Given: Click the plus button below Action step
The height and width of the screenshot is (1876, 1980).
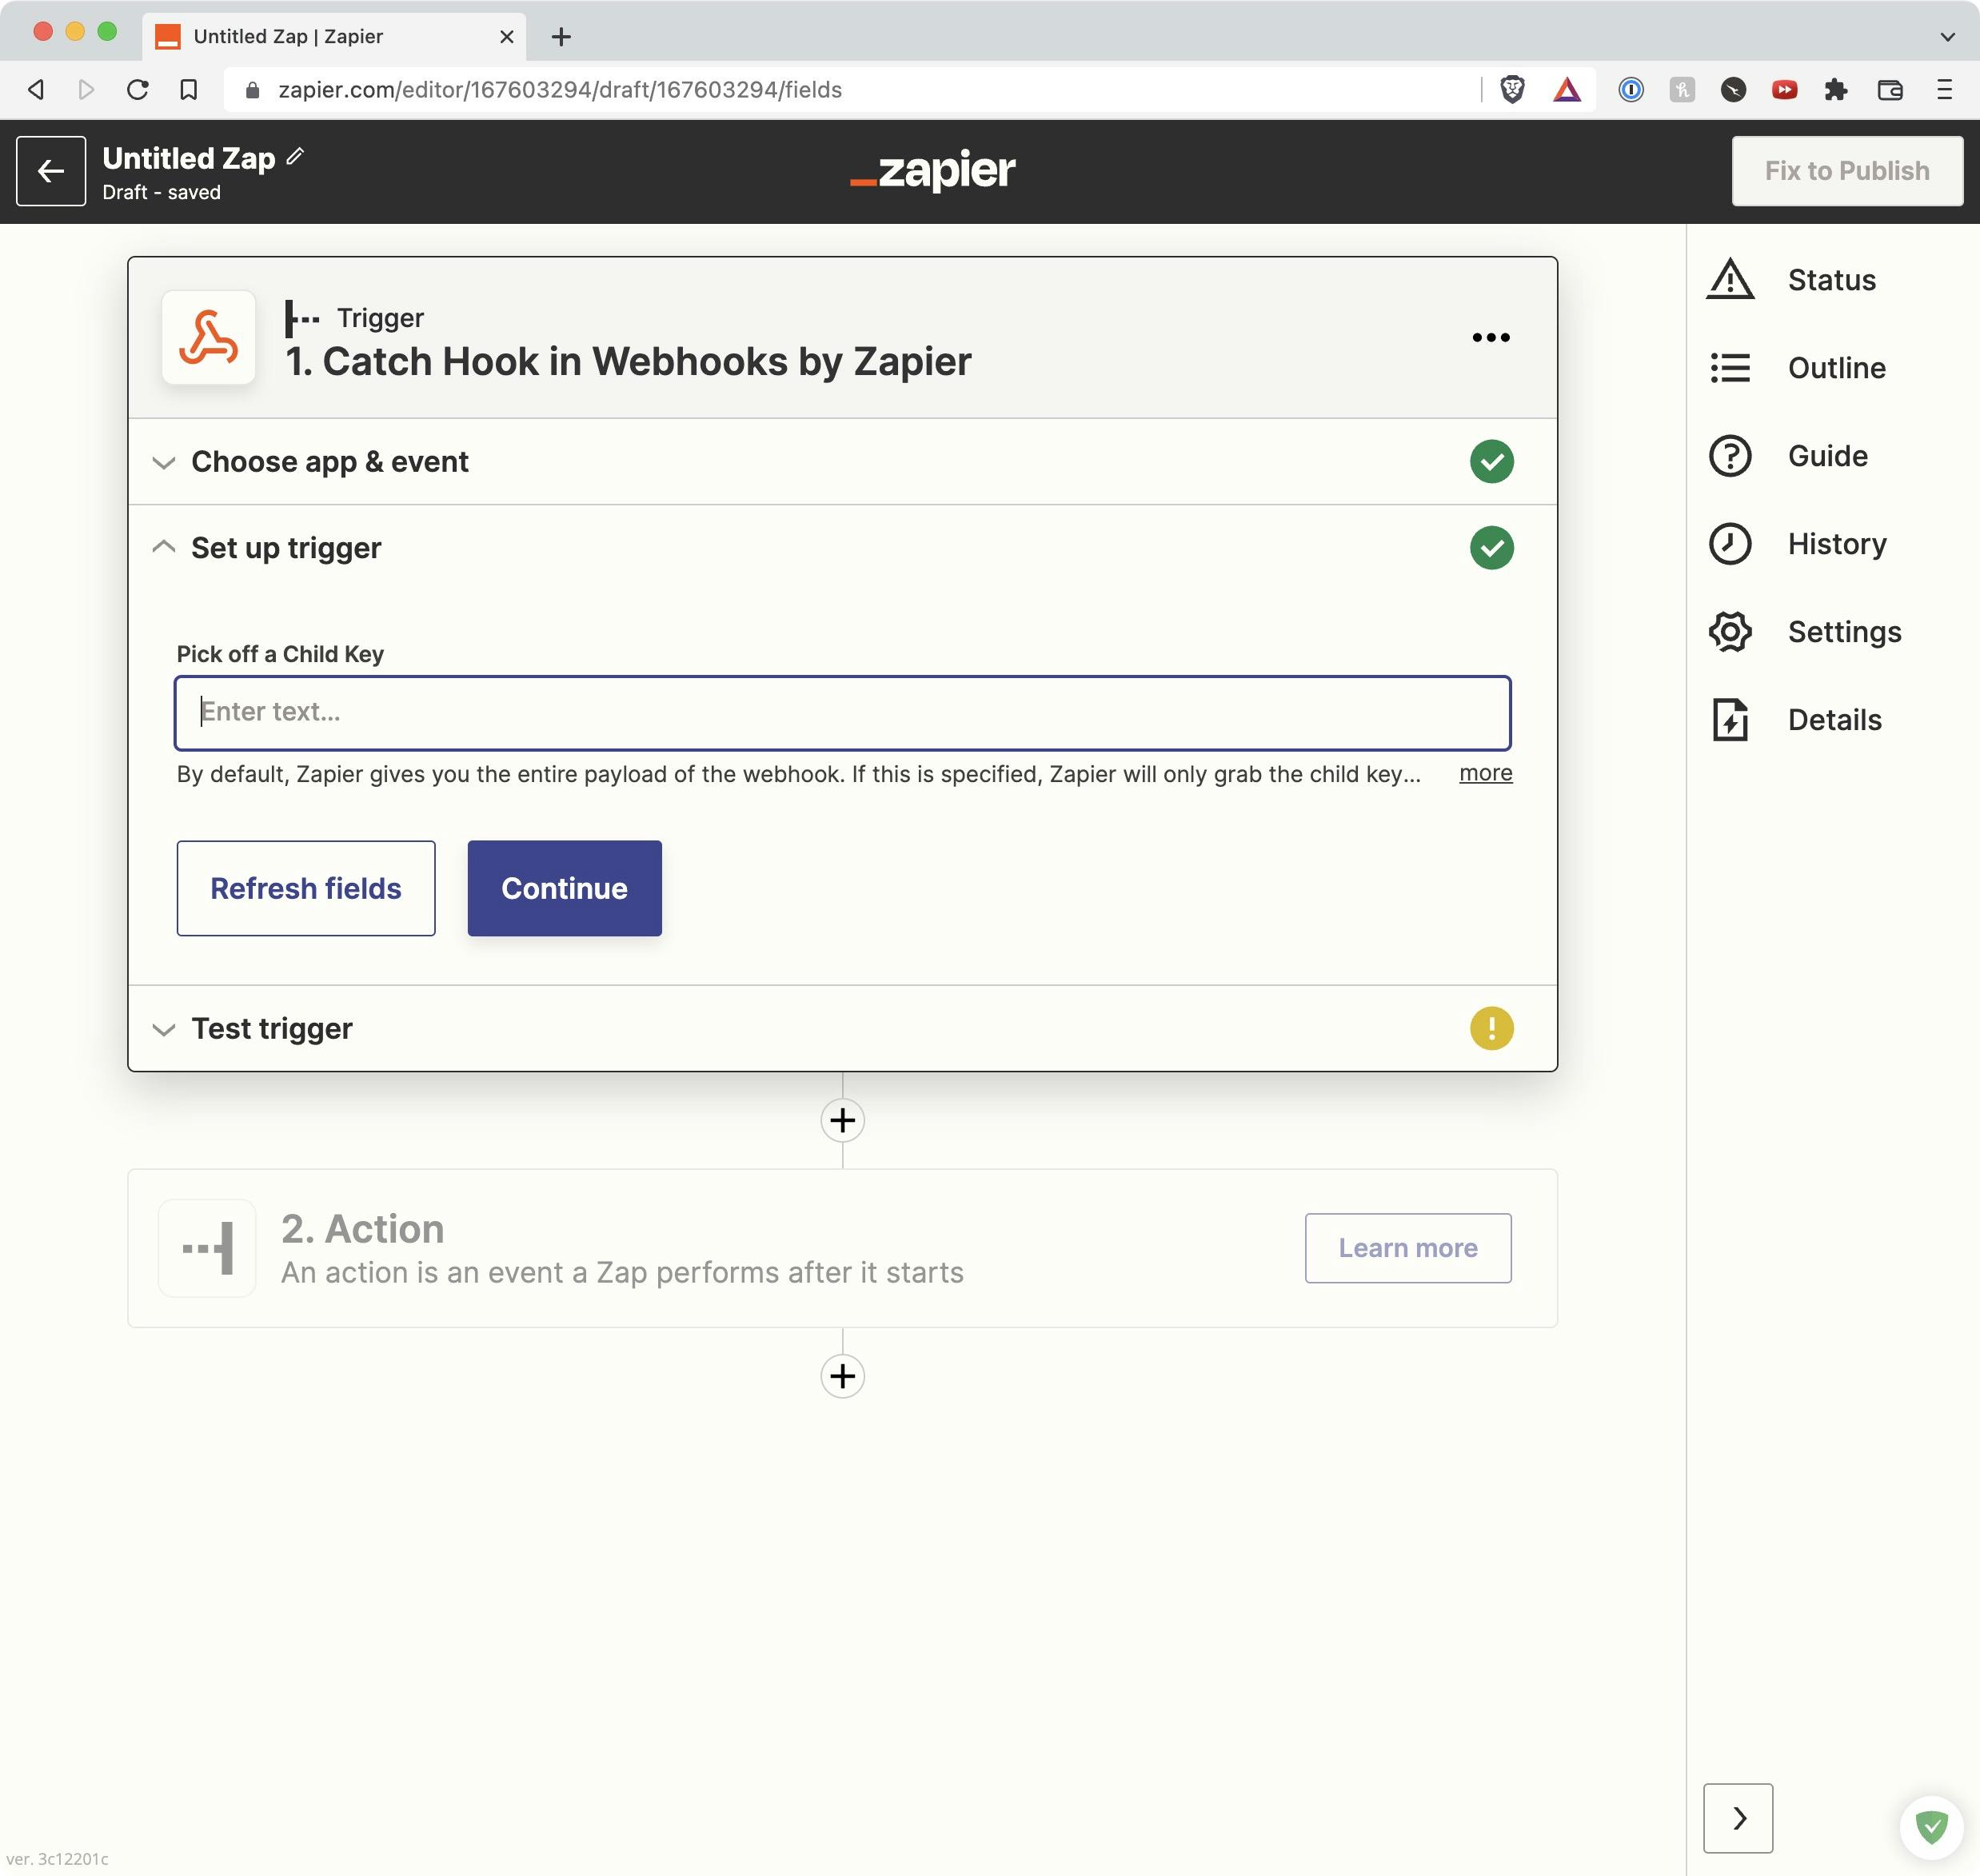Looking at the screenshot, I should 842,1376.
